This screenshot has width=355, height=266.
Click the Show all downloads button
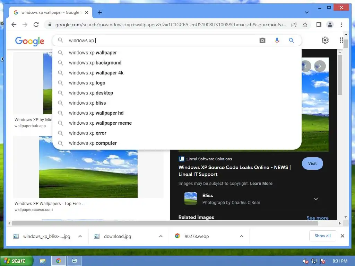(322, 236)
